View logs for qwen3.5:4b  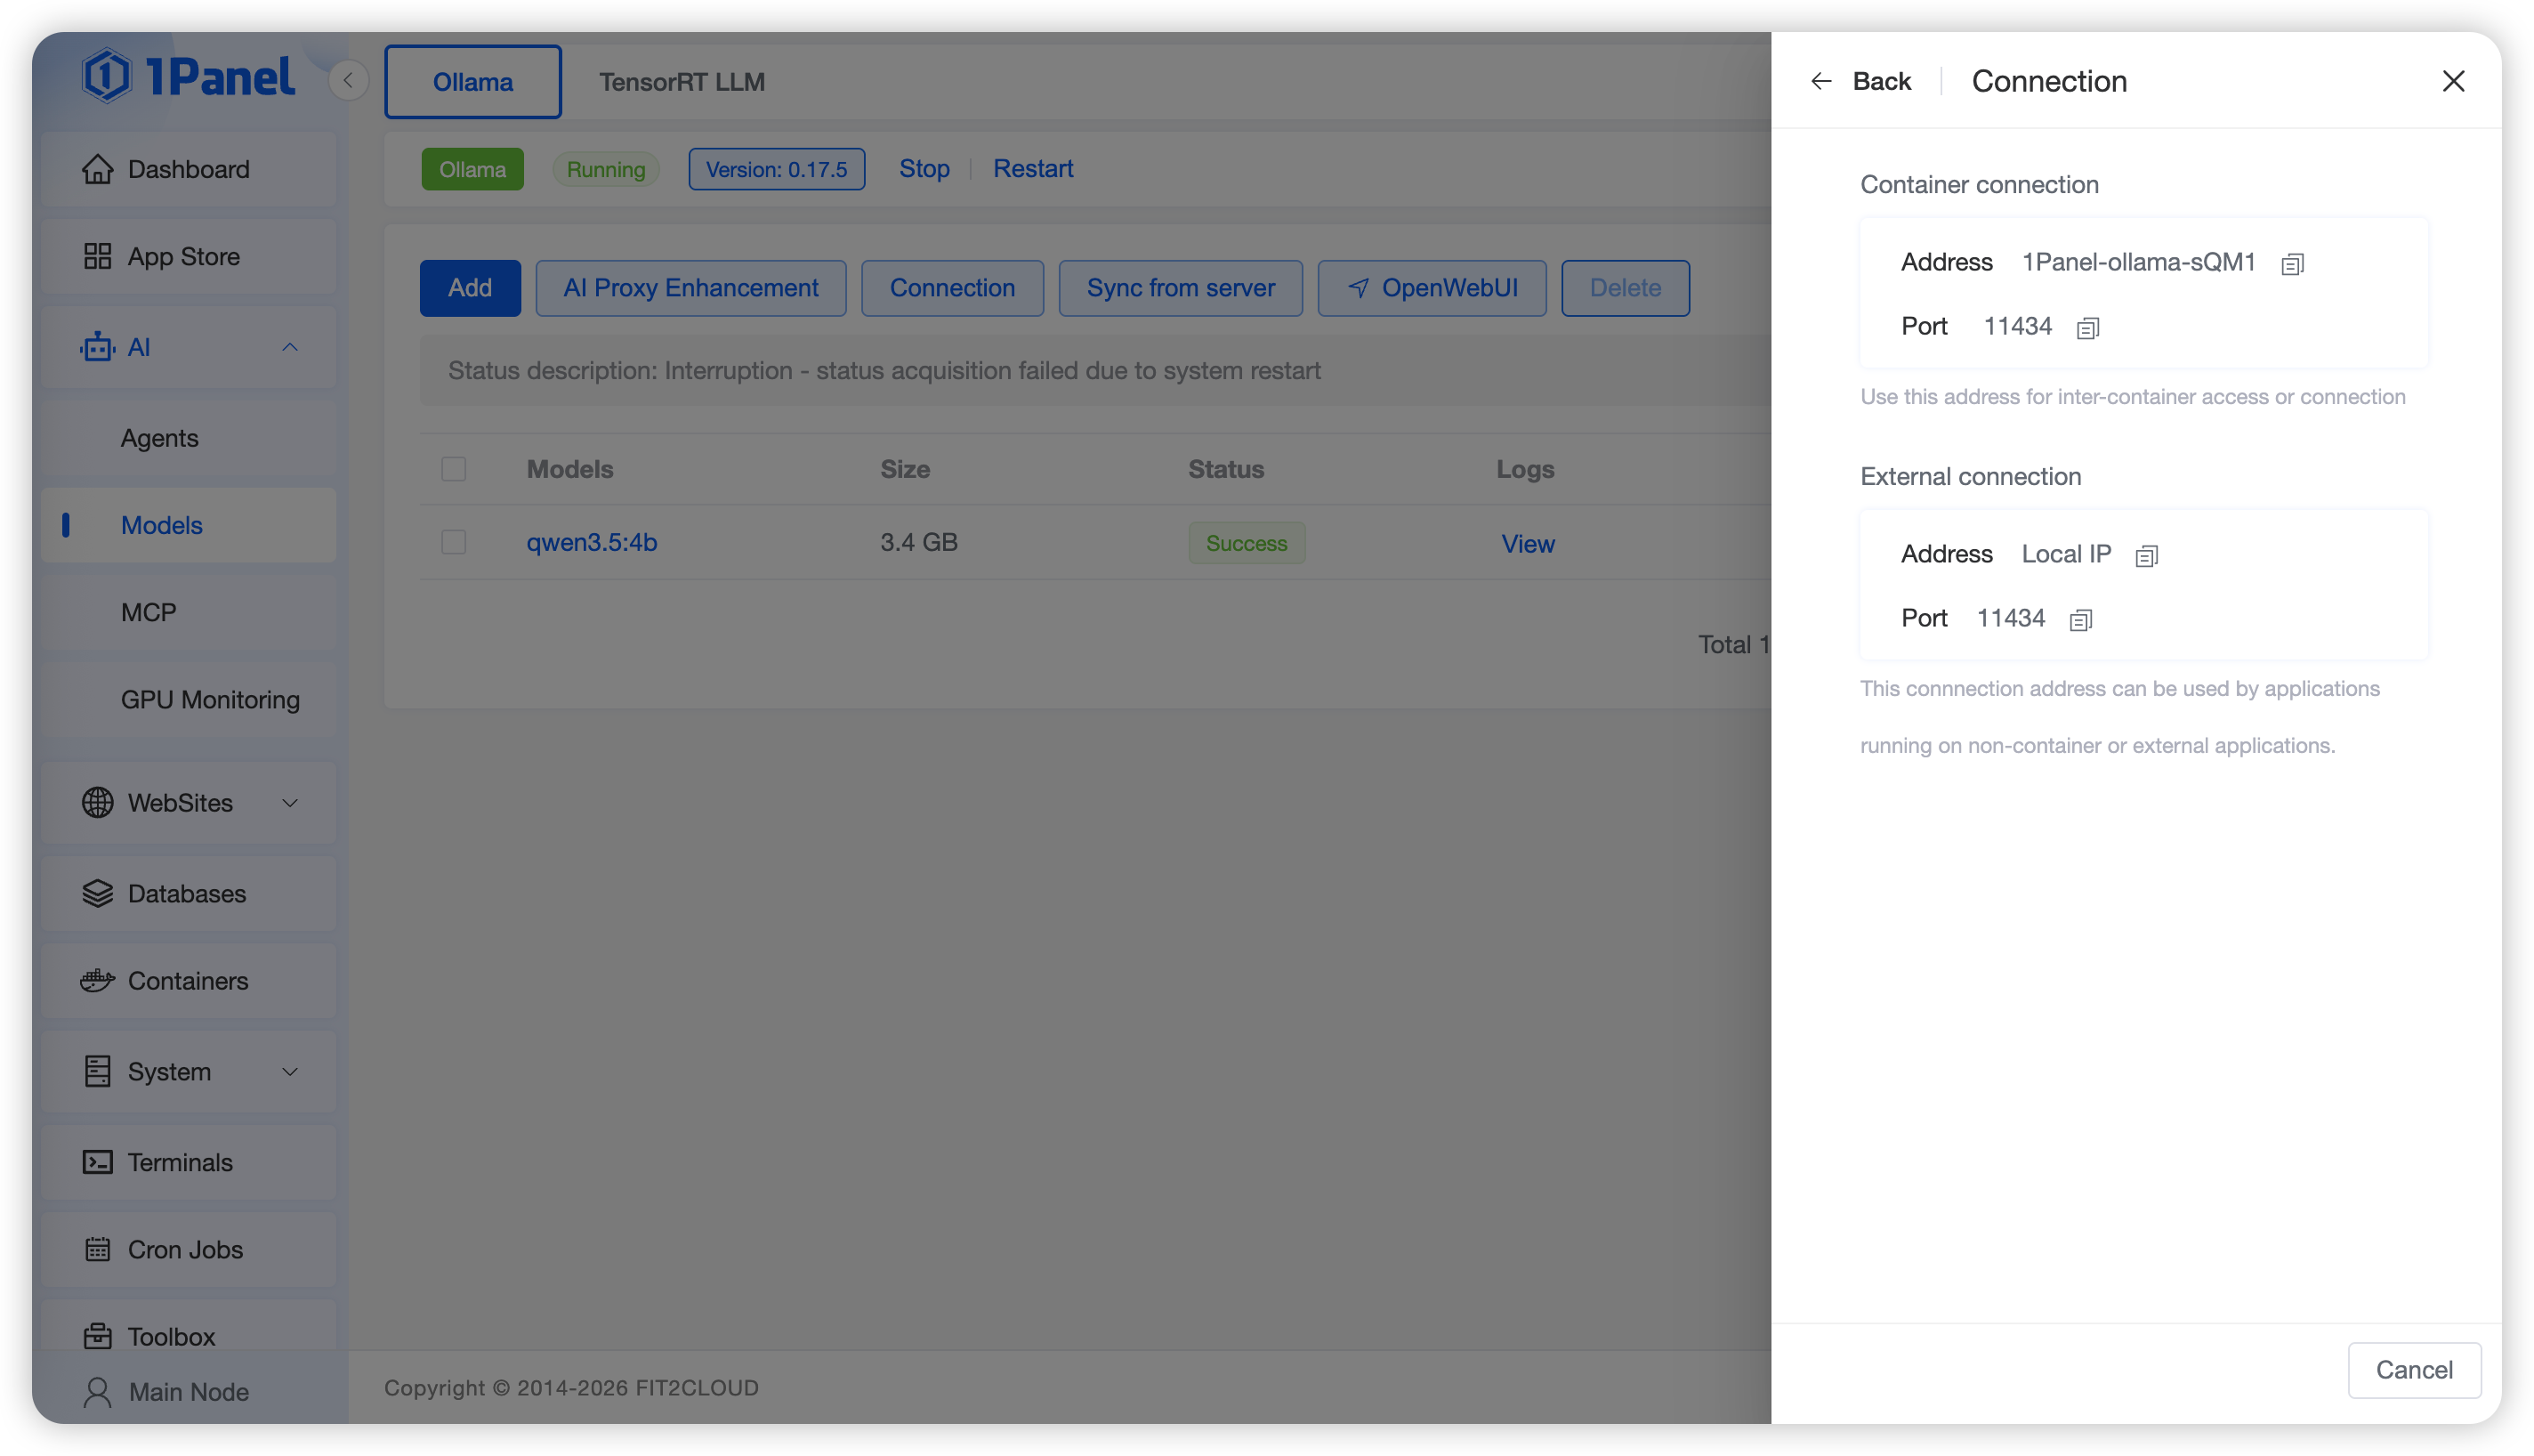tap(1528, 544)
